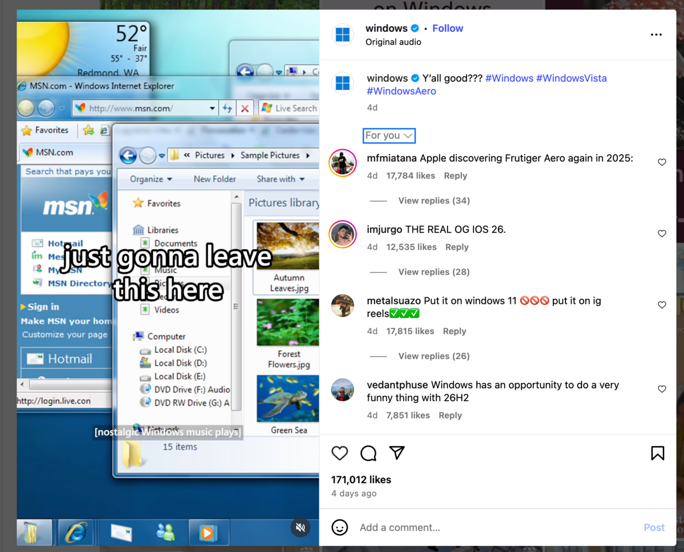The height and width of the screenshot is (552, 684).
Task: Open mfmiatana username link
Action: (x=392, y=158)
